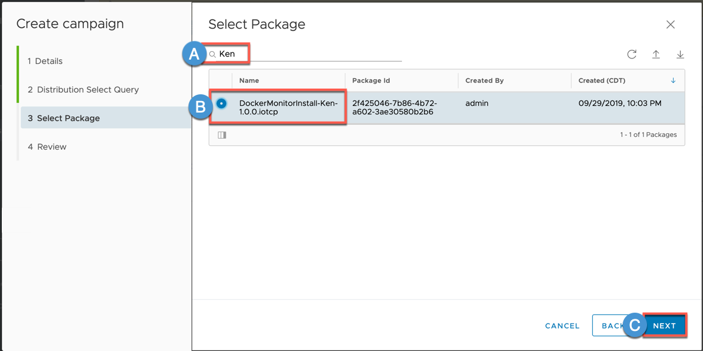Viewport: 703px width, 351px height.
Task: Open the column chooser icon below table
Action: coord(222,135)
